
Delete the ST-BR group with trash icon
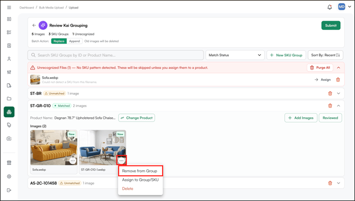330,93
